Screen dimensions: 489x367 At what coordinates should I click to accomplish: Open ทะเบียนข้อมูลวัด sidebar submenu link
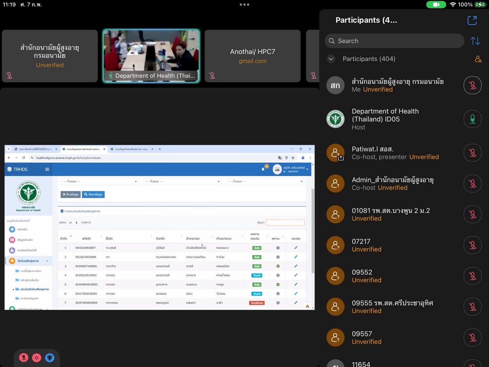(x=29, y=298)
